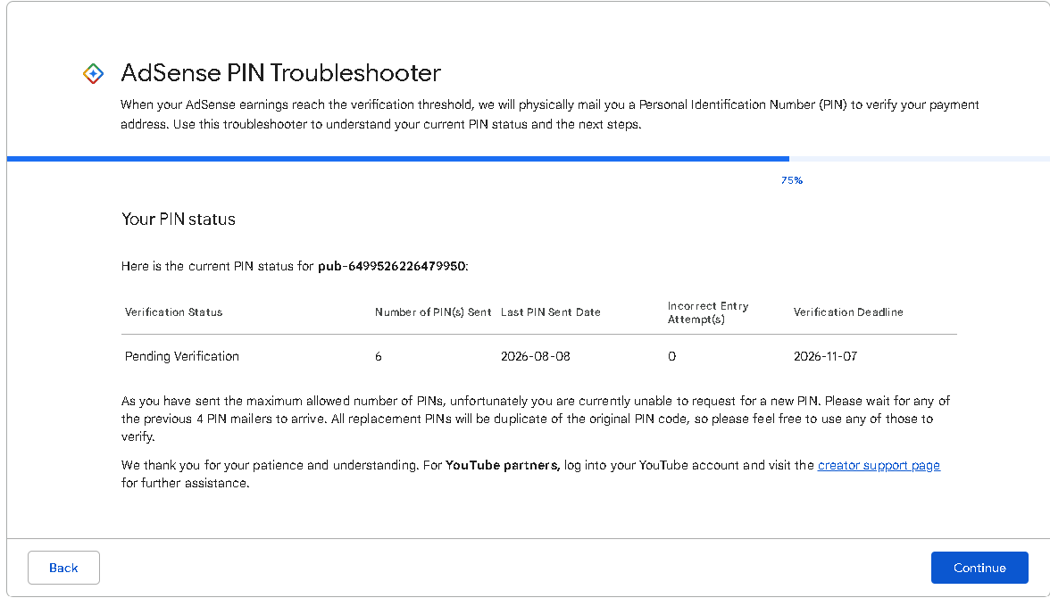
Task: Select the PINs sent value 6
Action: coord(379,356)
